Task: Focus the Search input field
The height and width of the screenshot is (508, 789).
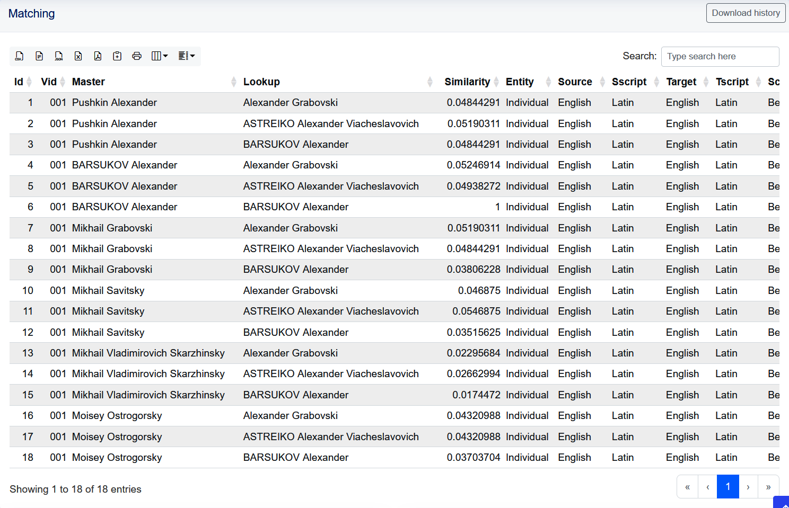Action: [720, 57]
